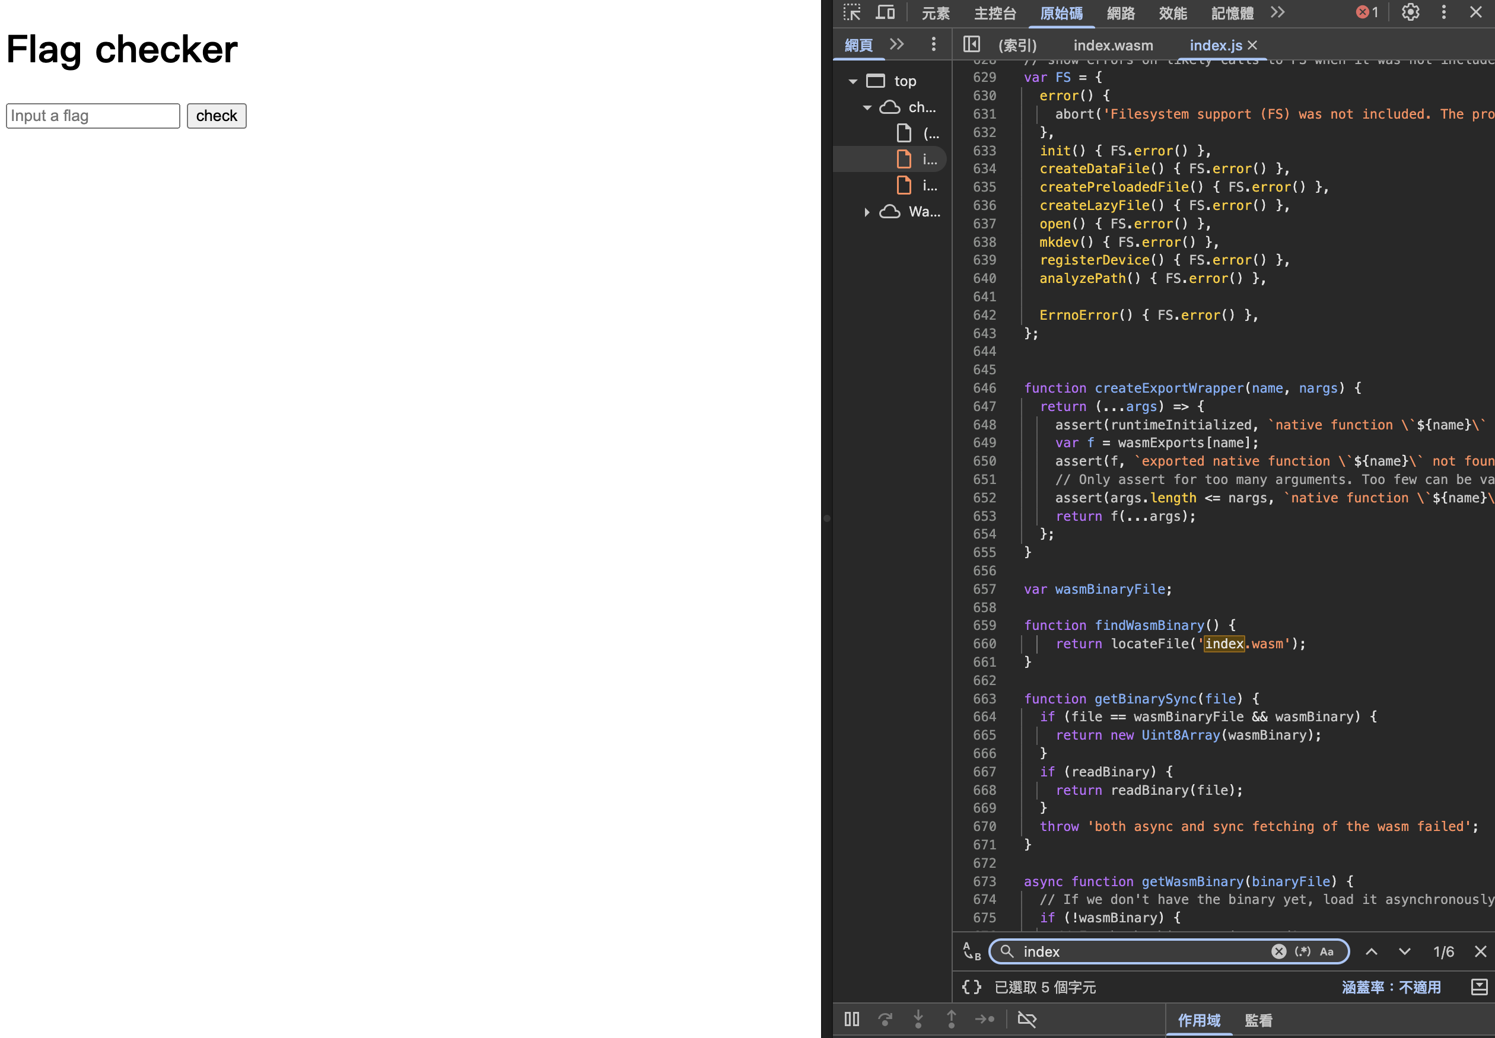Collapse the top frame tree node
1495x1038 pixels.
coord(853,81)
